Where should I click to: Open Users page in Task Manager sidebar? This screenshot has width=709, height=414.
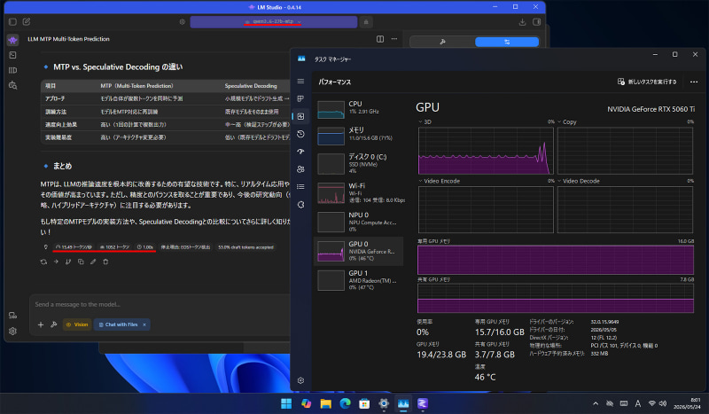pos(300,169)
